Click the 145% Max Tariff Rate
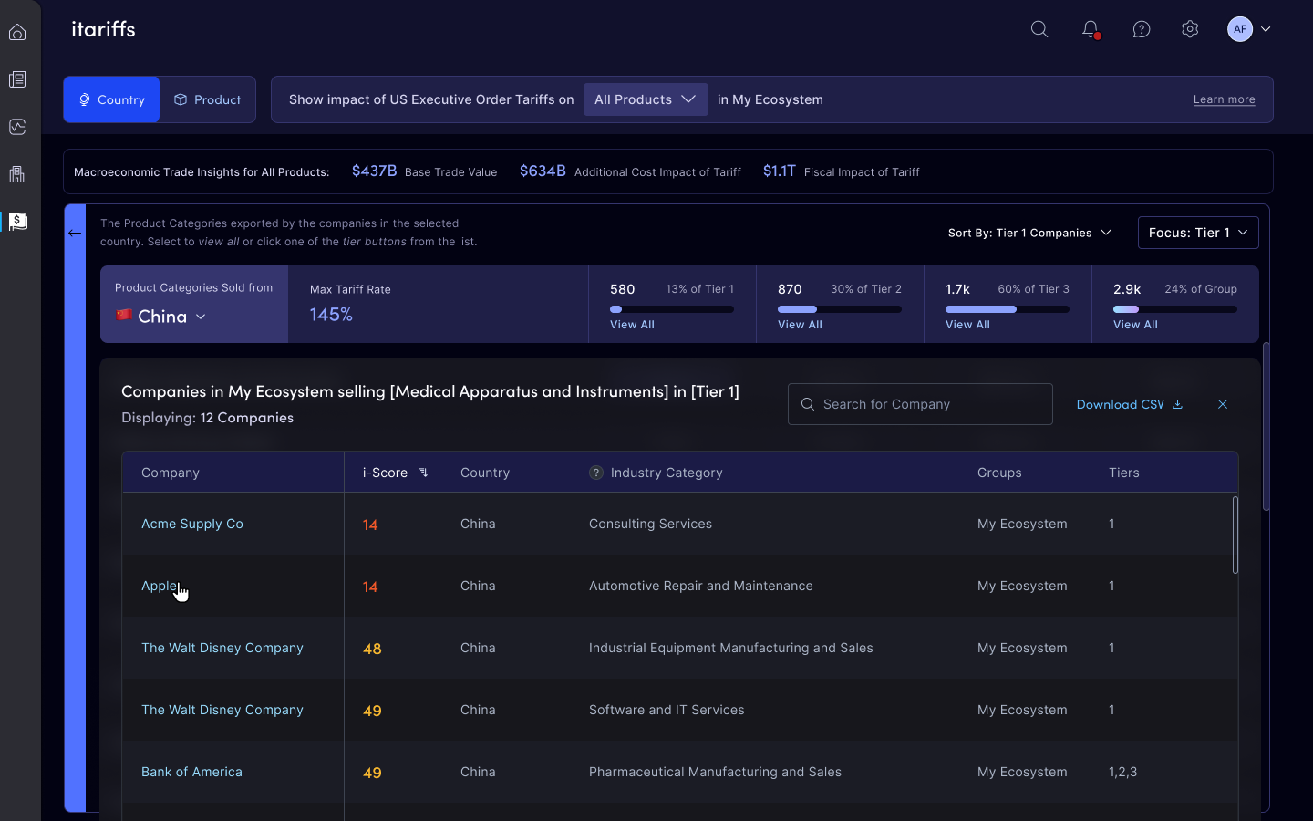1313x821 pixels. [x=331, y=315]
